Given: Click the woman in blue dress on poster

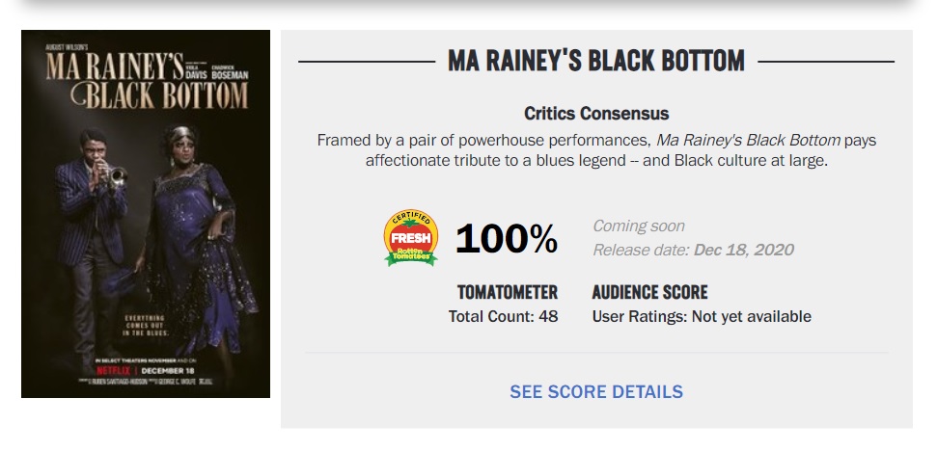Looking at the screenshot, I should click(x=197, y=239).
